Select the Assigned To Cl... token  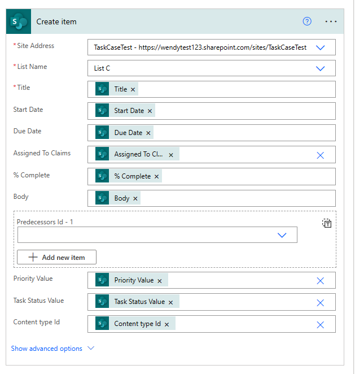point(137,154)
